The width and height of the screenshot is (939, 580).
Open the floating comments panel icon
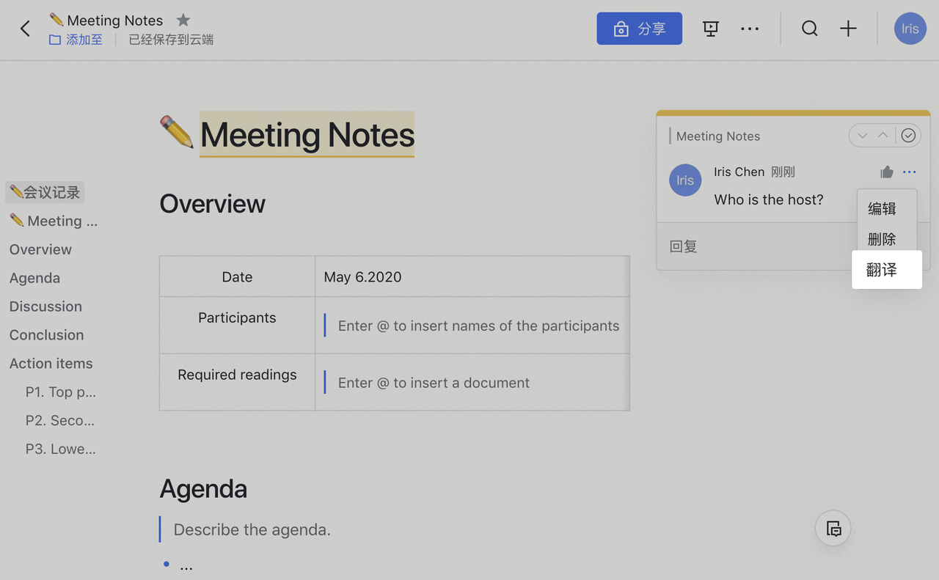pos(833,529)
